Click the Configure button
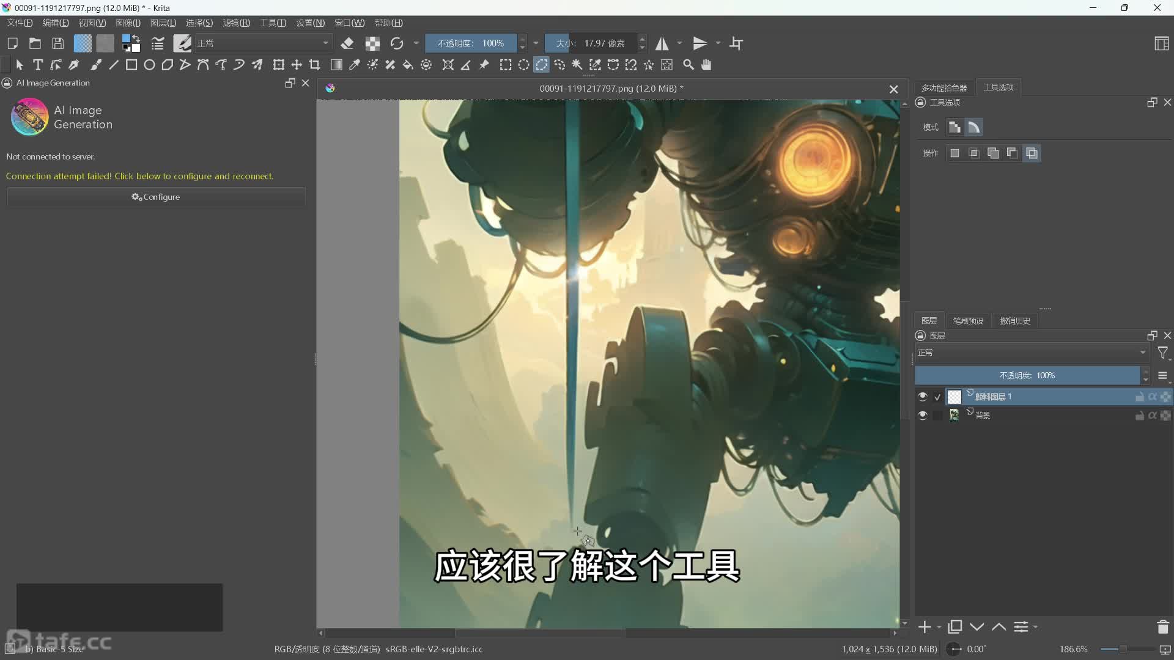 coord(156,197)
